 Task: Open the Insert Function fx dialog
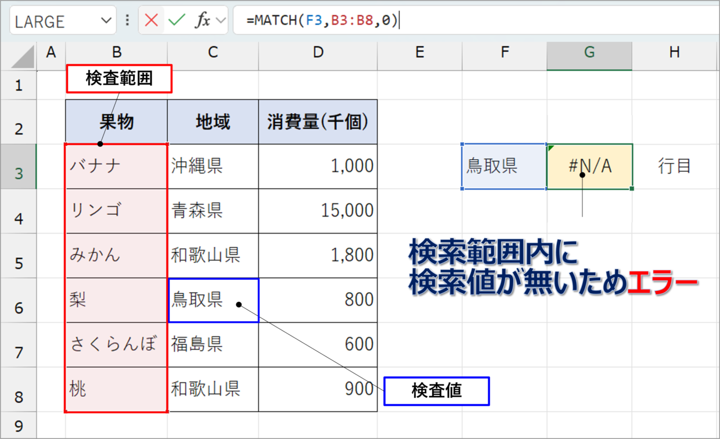pyautogui.click(x=202, y=20)
